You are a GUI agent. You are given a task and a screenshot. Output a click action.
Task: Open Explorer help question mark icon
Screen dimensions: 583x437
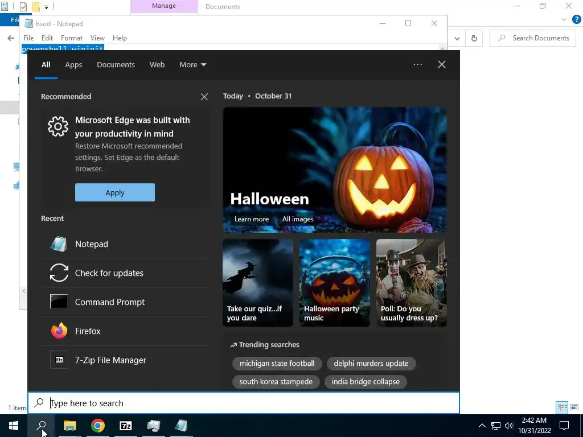point(576,19)
